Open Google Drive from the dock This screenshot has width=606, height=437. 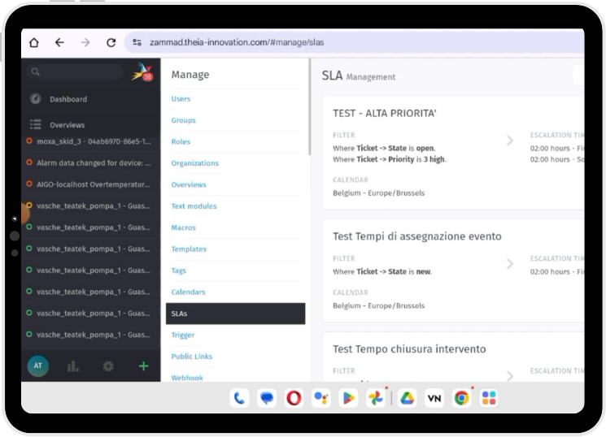click(407, 398)
